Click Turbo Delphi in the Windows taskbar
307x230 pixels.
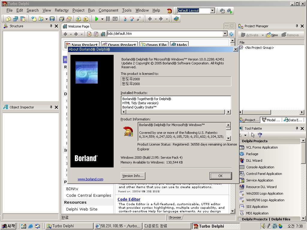[x=212, y=226]
